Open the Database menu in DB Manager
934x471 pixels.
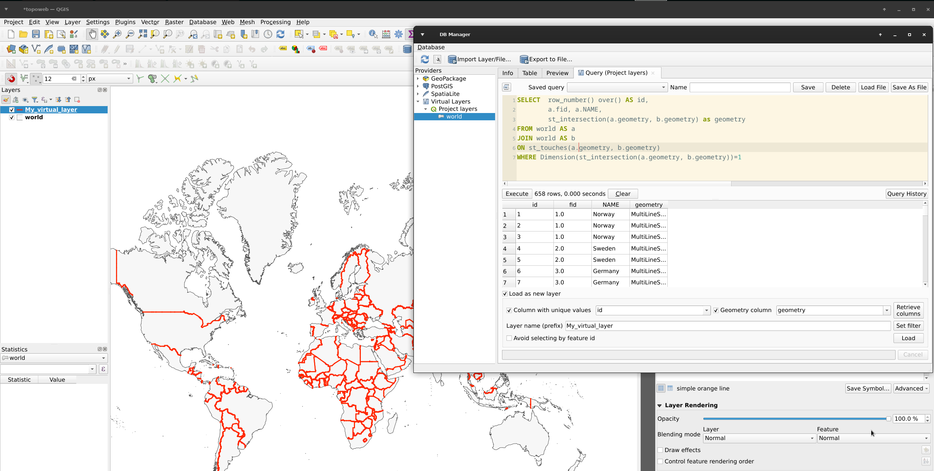tap(431, 47)
